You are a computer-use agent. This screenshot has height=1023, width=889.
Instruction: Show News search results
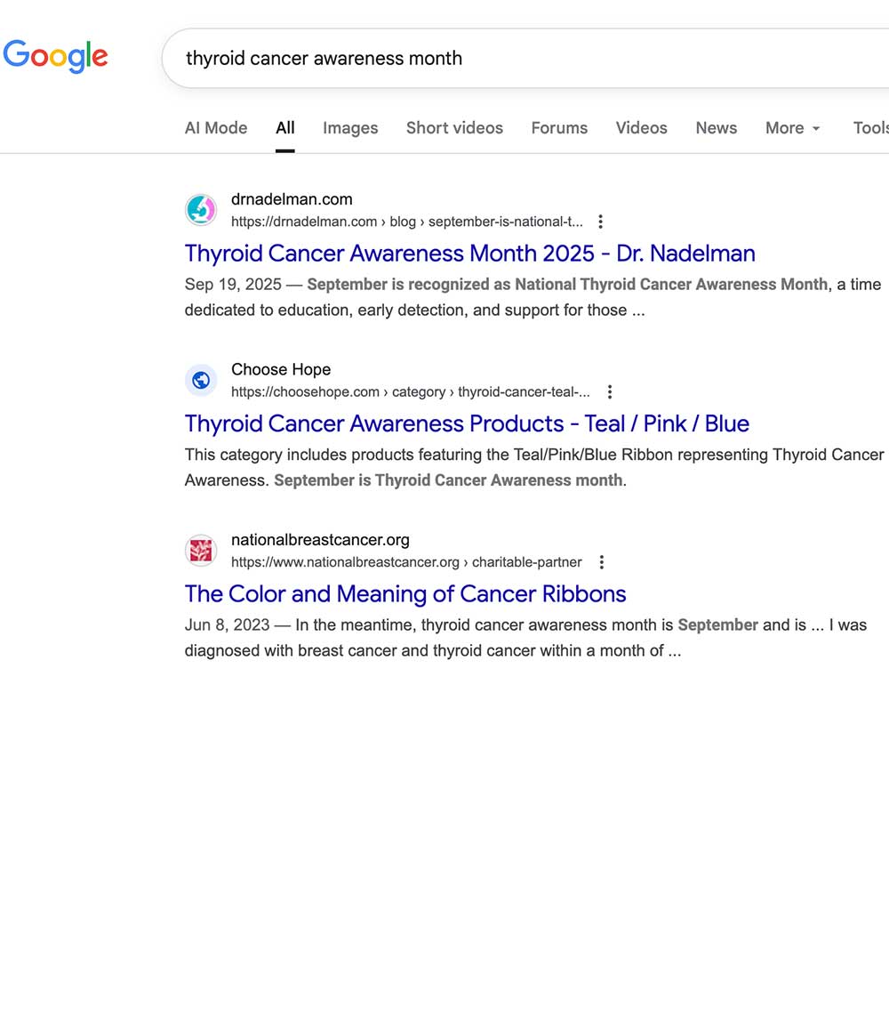716,128
